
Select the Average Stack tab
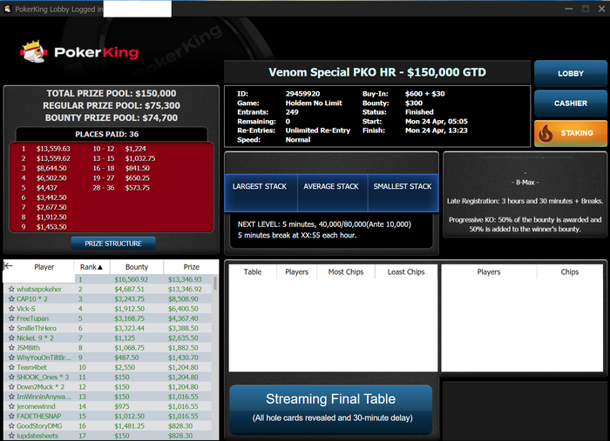click(331, 192)
